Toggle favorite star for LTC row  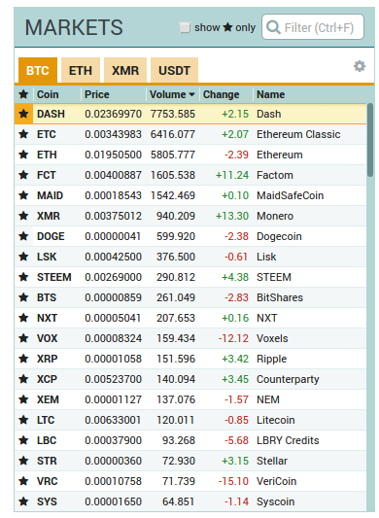tap(23, 420)
